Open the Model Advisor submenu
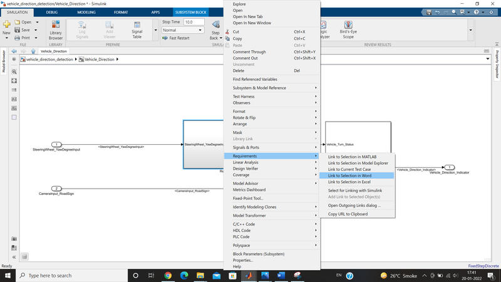501x282 pixels. coord(272,183)
